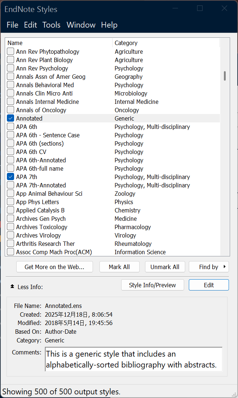Mark the Archives Virology checkbox
This screenshot has width=238, height=398.
(10, 235)
